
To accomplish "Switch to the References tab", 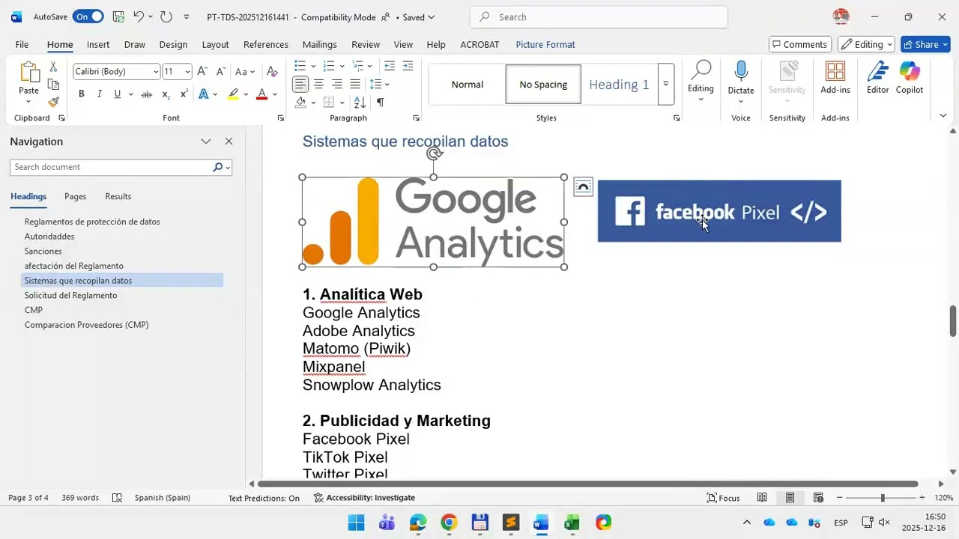I will [266, 44].
